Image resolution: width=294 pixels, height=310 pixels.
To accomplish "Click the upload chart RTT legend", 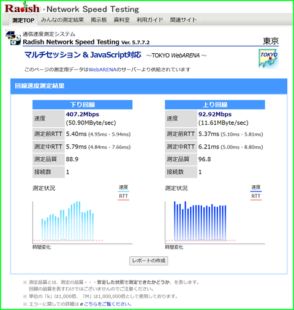I will 256,196.
